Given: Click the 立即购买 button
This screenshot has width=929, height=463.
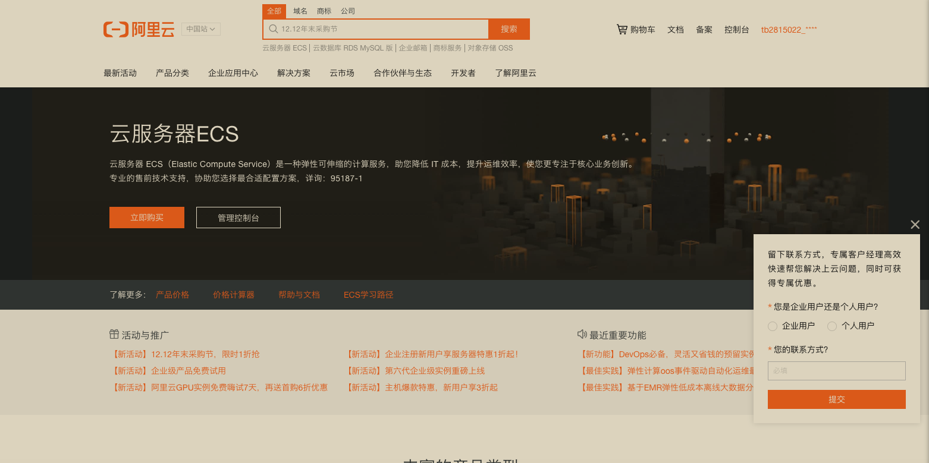Looking at the screenshot, I should coord(147,218).
